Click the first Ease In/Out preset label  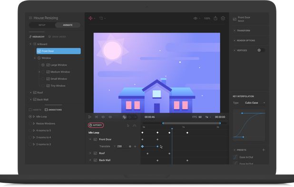point(246,157)
